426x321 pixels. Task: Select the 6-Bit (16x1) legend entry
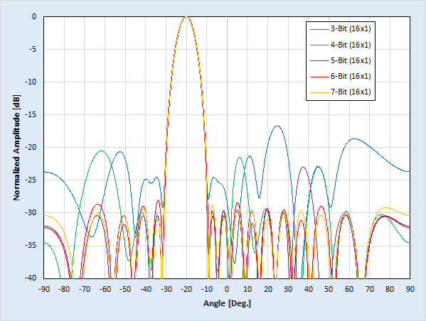click(341, 76)
